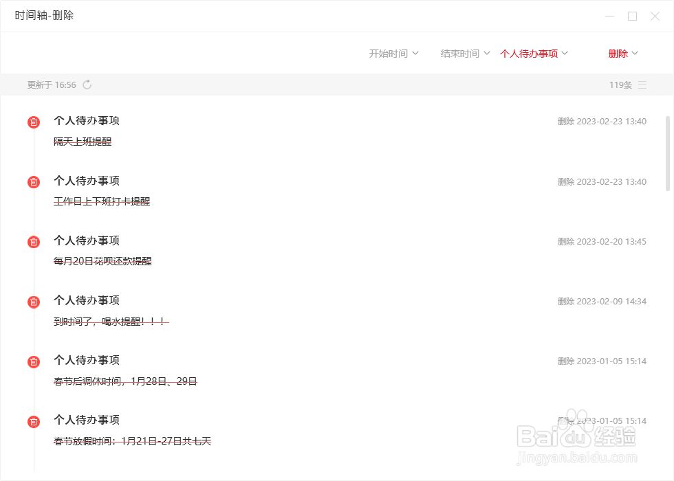Click the trash icon for 工作日上下班打卡提醒
This screenshot has width=674, height=481.
tap(34, 182)
